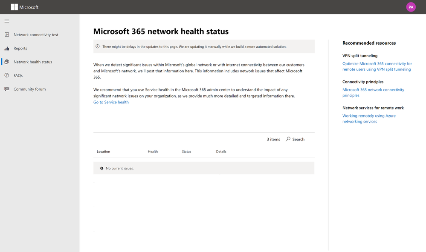Select Network health status in sidebar
Screen dimensions: 426x252
tap(32, 62)
